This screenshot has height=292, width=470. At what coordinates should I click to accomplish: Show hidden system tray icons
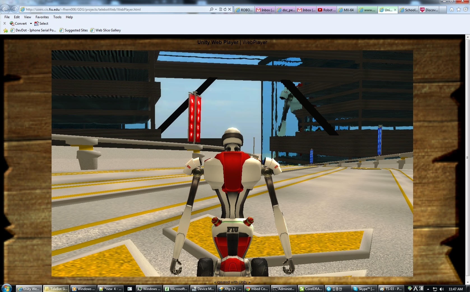point(428,289)
